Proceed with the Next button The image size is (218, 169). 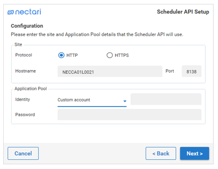(x=194, y=153)
